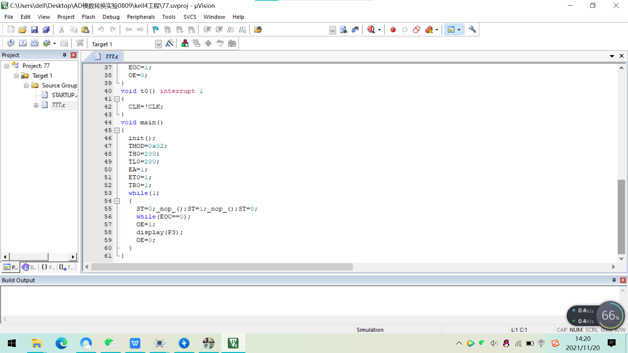Screen dimensions: 628x353
Task: Toggle the Project window layout button
Action: [451, 30]
